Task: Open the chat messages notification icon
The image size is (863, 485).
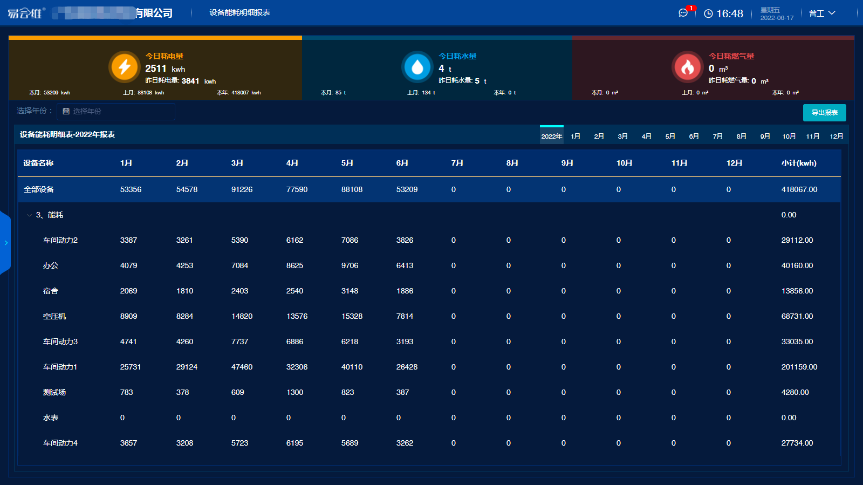Action: coord(683,13)
